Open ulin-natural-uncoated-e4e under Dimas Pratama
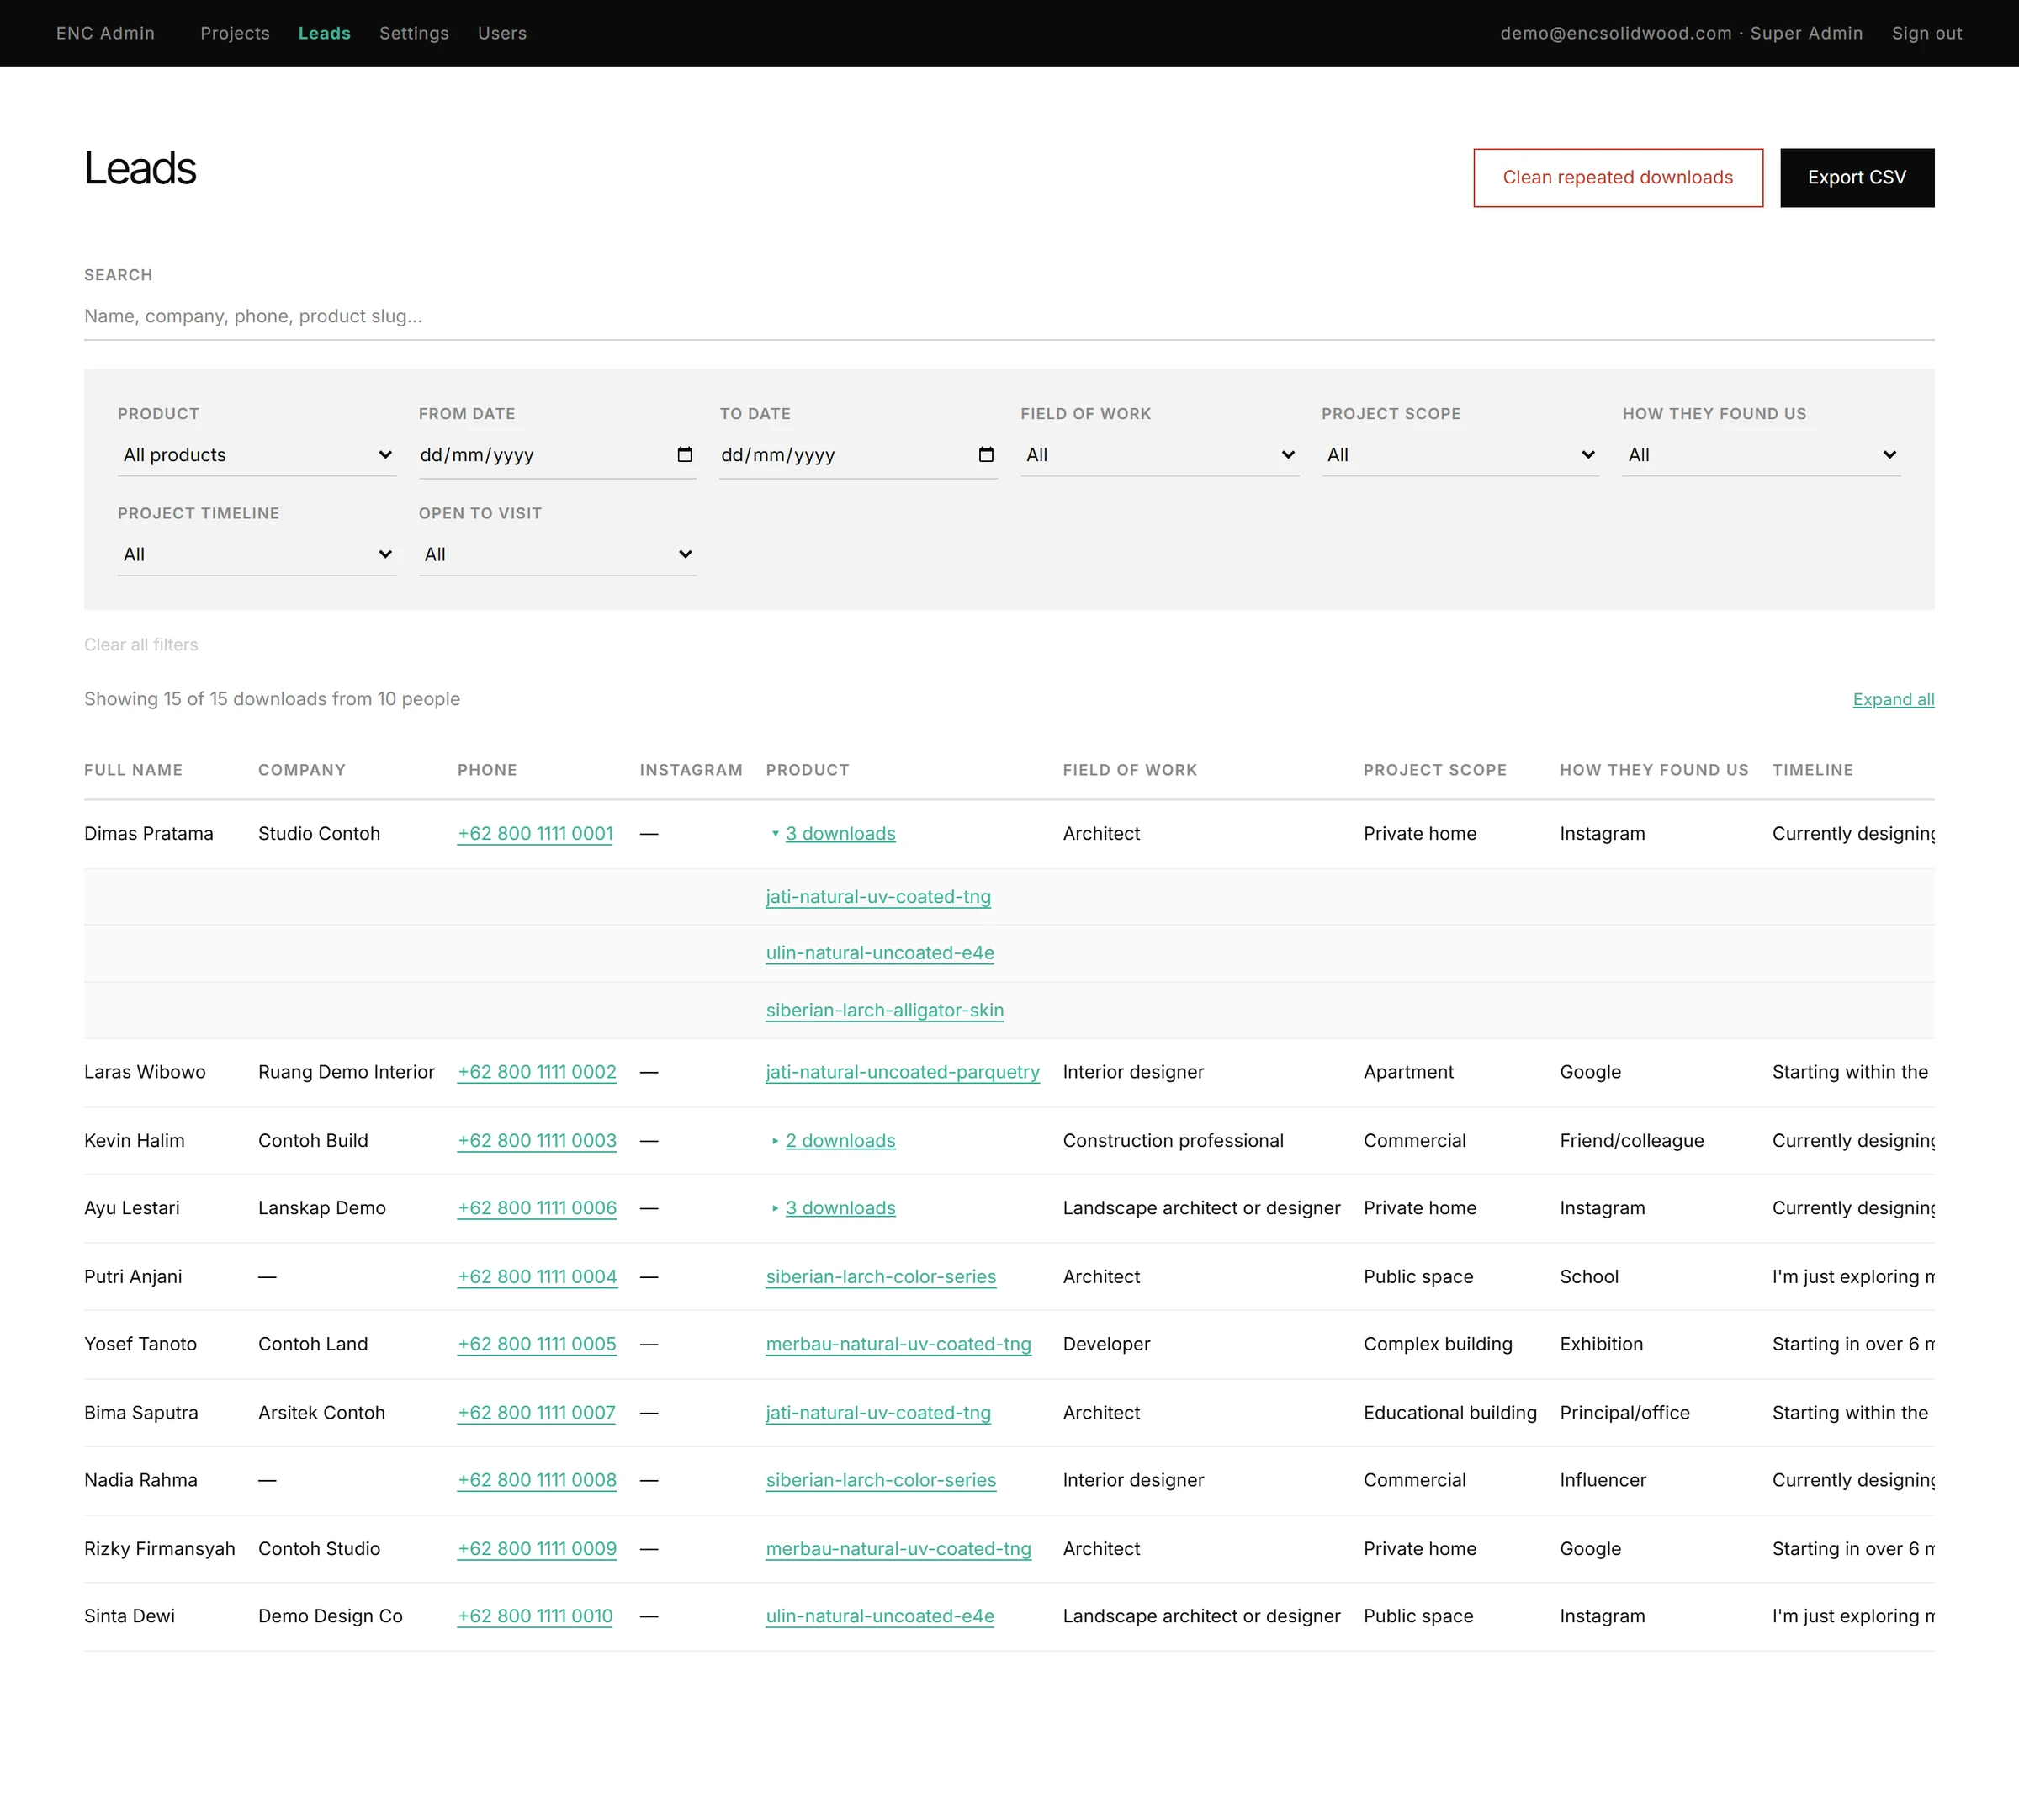This screenshot has width=2019, height=1820. (880, 953)
